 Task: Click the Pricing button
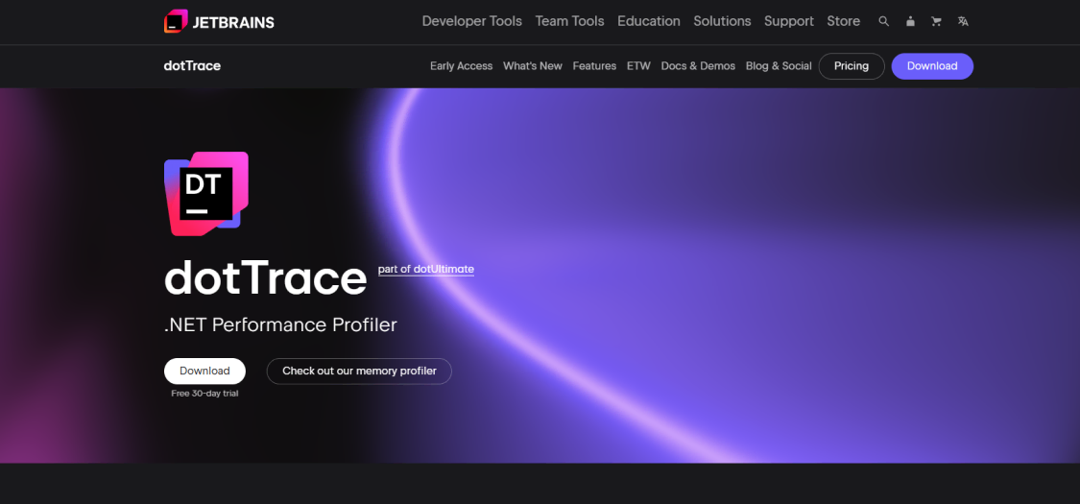tap(851, 66)
